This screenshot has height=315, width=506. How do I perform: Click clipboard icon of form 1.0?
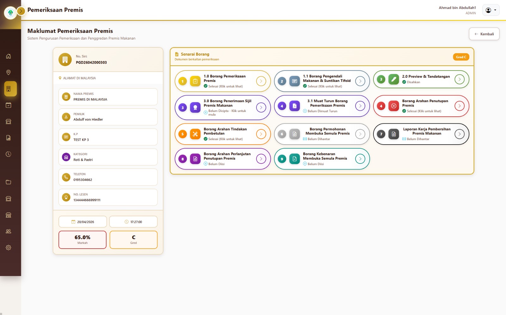click(x=195, y=81)
